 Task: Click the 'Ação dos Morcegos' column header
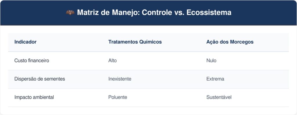[230, 42]
